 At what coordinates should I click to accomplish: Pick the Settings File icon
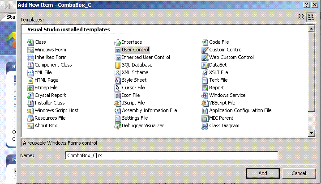tap(117, 118)
